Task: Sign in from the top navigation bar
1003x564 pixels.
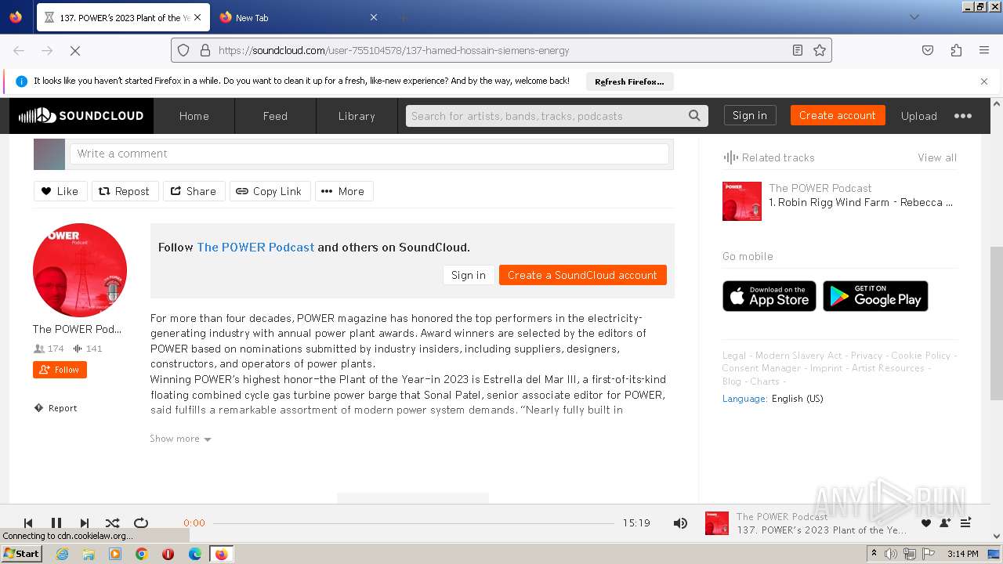Action: click(x=750, y=115)
